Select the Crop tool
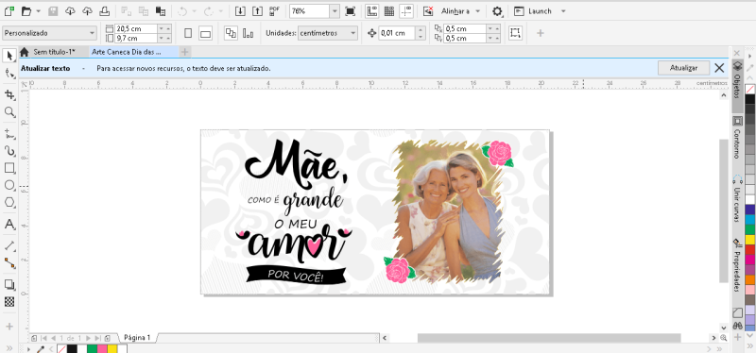This screenshot has height=353, width=756. coord(9,94)
